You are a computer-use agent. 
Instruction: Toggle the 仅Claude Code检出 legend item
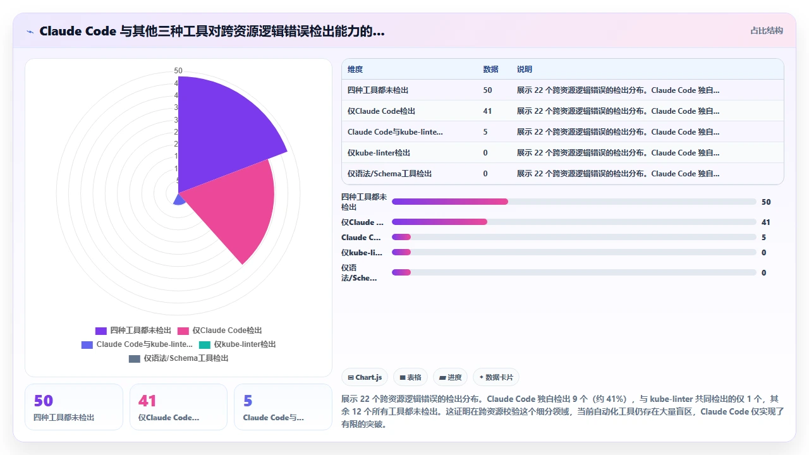click(219, 331)
